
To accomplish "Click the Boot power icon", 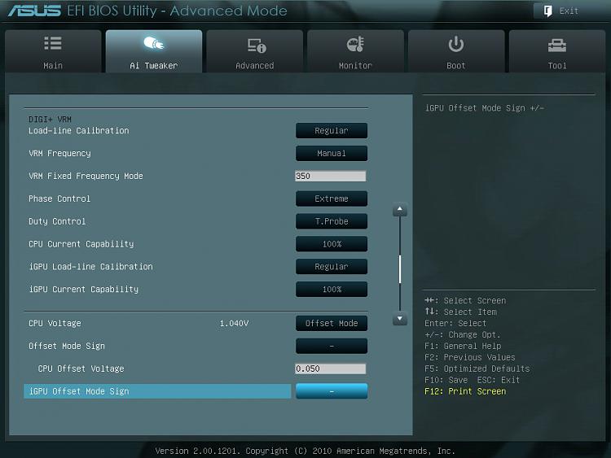I will click(x=456, y=44).
